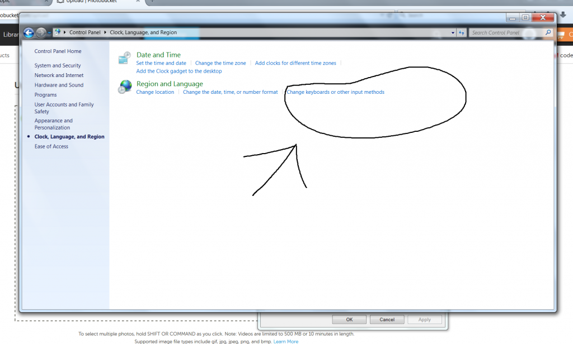Select Control Panel breadcrumb in address bar

pos(85,32)
